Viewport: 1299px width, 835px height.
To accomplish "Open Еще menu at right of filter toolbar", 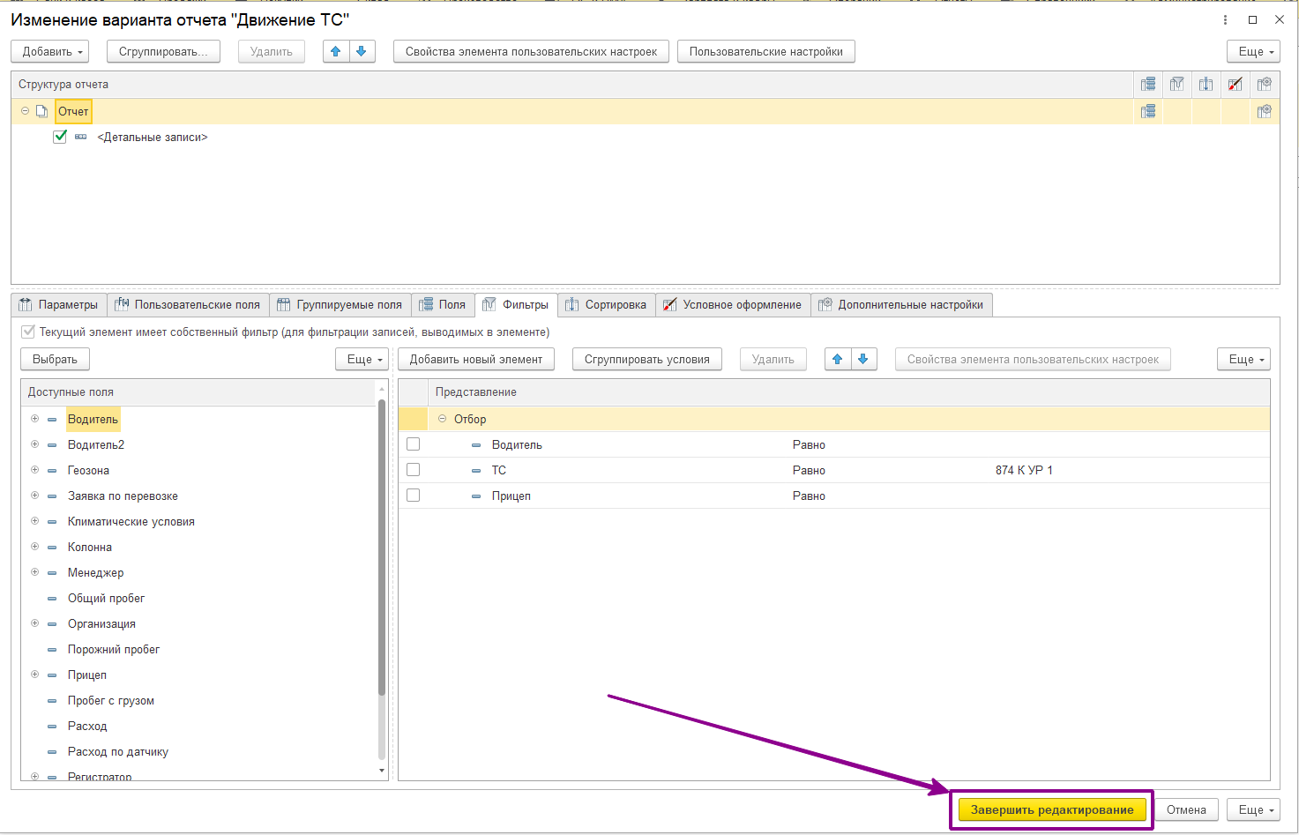I will click(x=1243, y=359).
